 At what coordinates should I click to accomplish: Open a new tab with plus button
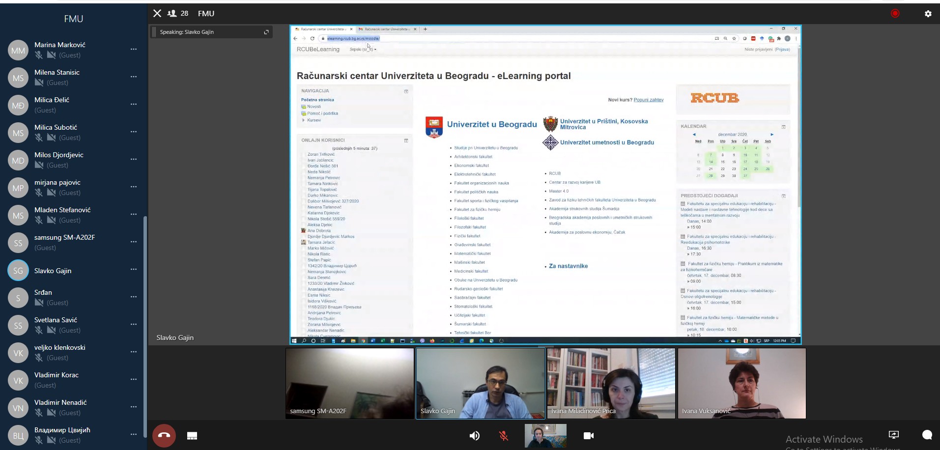(425, 29)
